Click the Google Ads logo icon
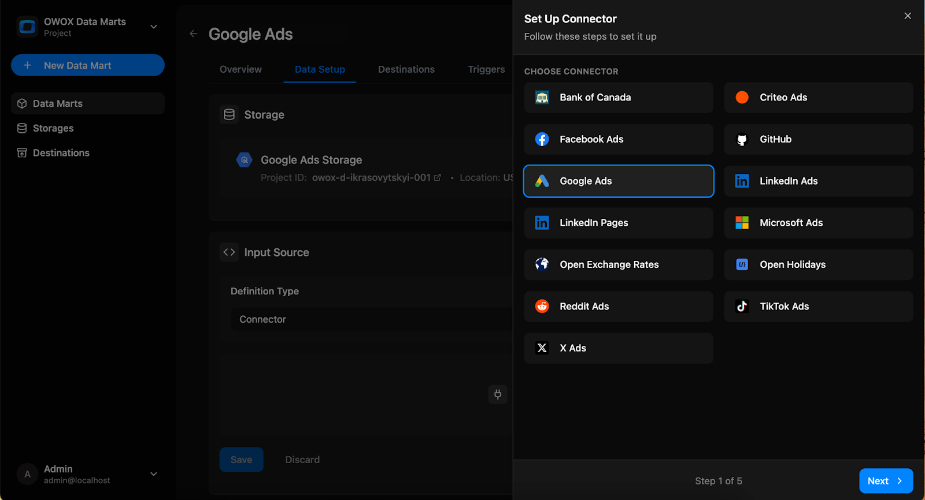The height and width of the screenshot is (500, 925). point(542,181)
